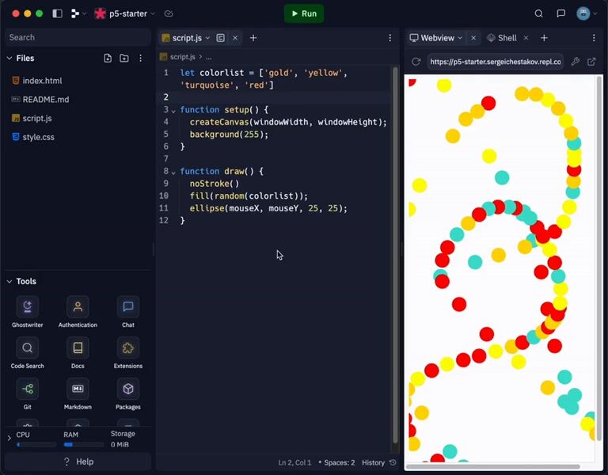This screenshot has height=475, width=608.
Task: Click the Help button
Action: pos(78,462)
